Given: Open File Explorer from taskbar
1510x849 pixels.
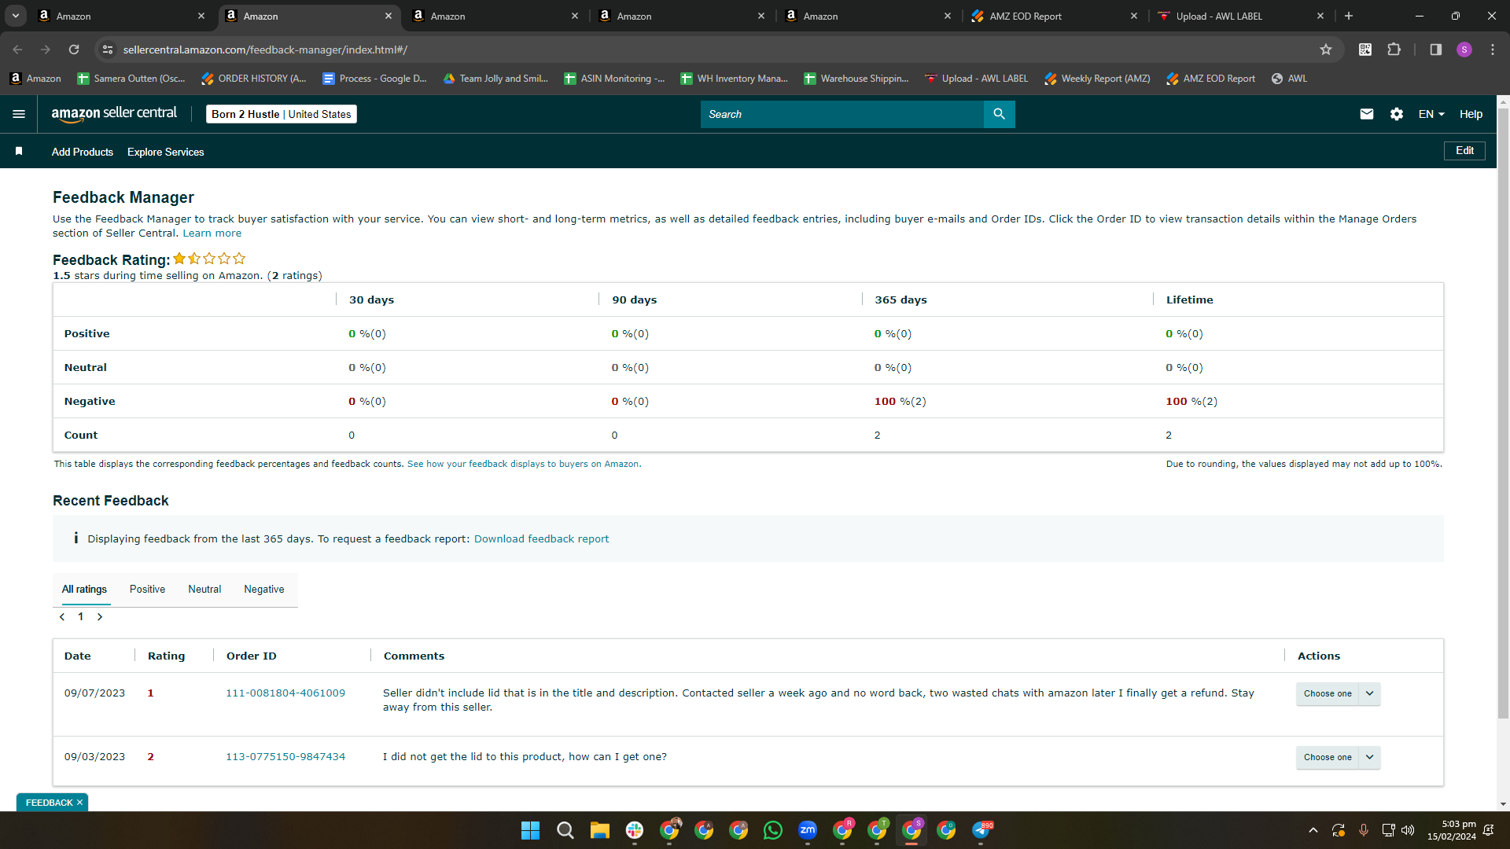Looking at the screenshot, I should 600,830.
